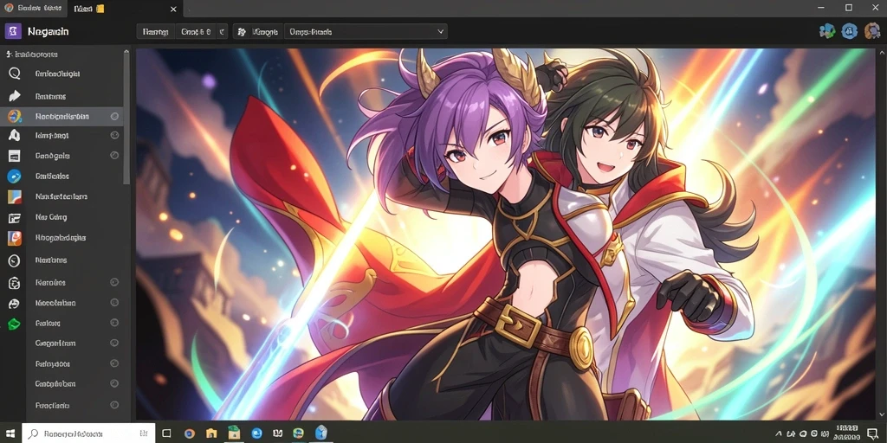This screenshot has height=443, width=887.
Task: Open the notification center speech-bubble icon
Action: point(873,433)
